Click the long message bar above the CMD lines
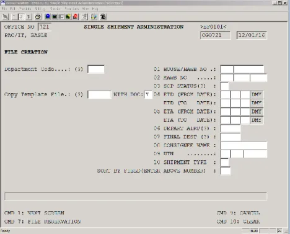Image resolution: width=290 pixels, height=234 pixels. click(x=136, y=196)
